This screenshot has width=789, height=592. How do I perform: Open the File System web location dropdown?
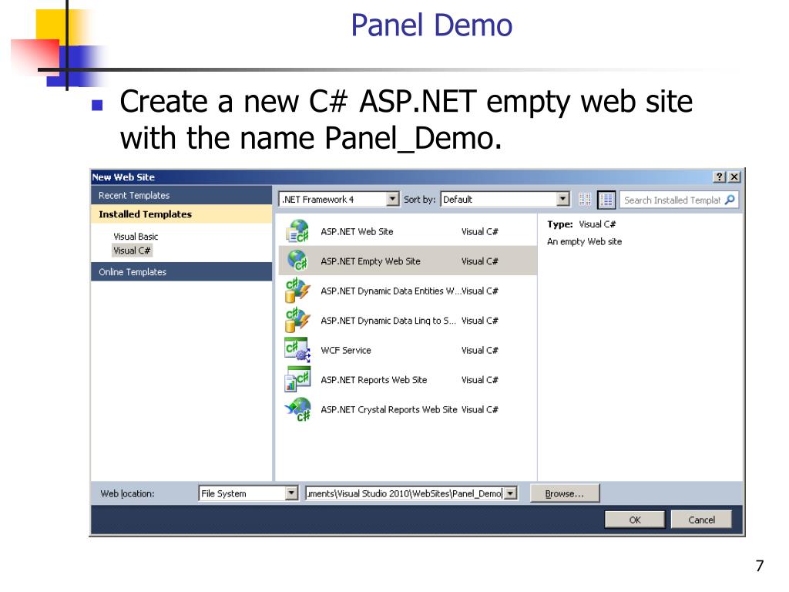click(291, 493)
